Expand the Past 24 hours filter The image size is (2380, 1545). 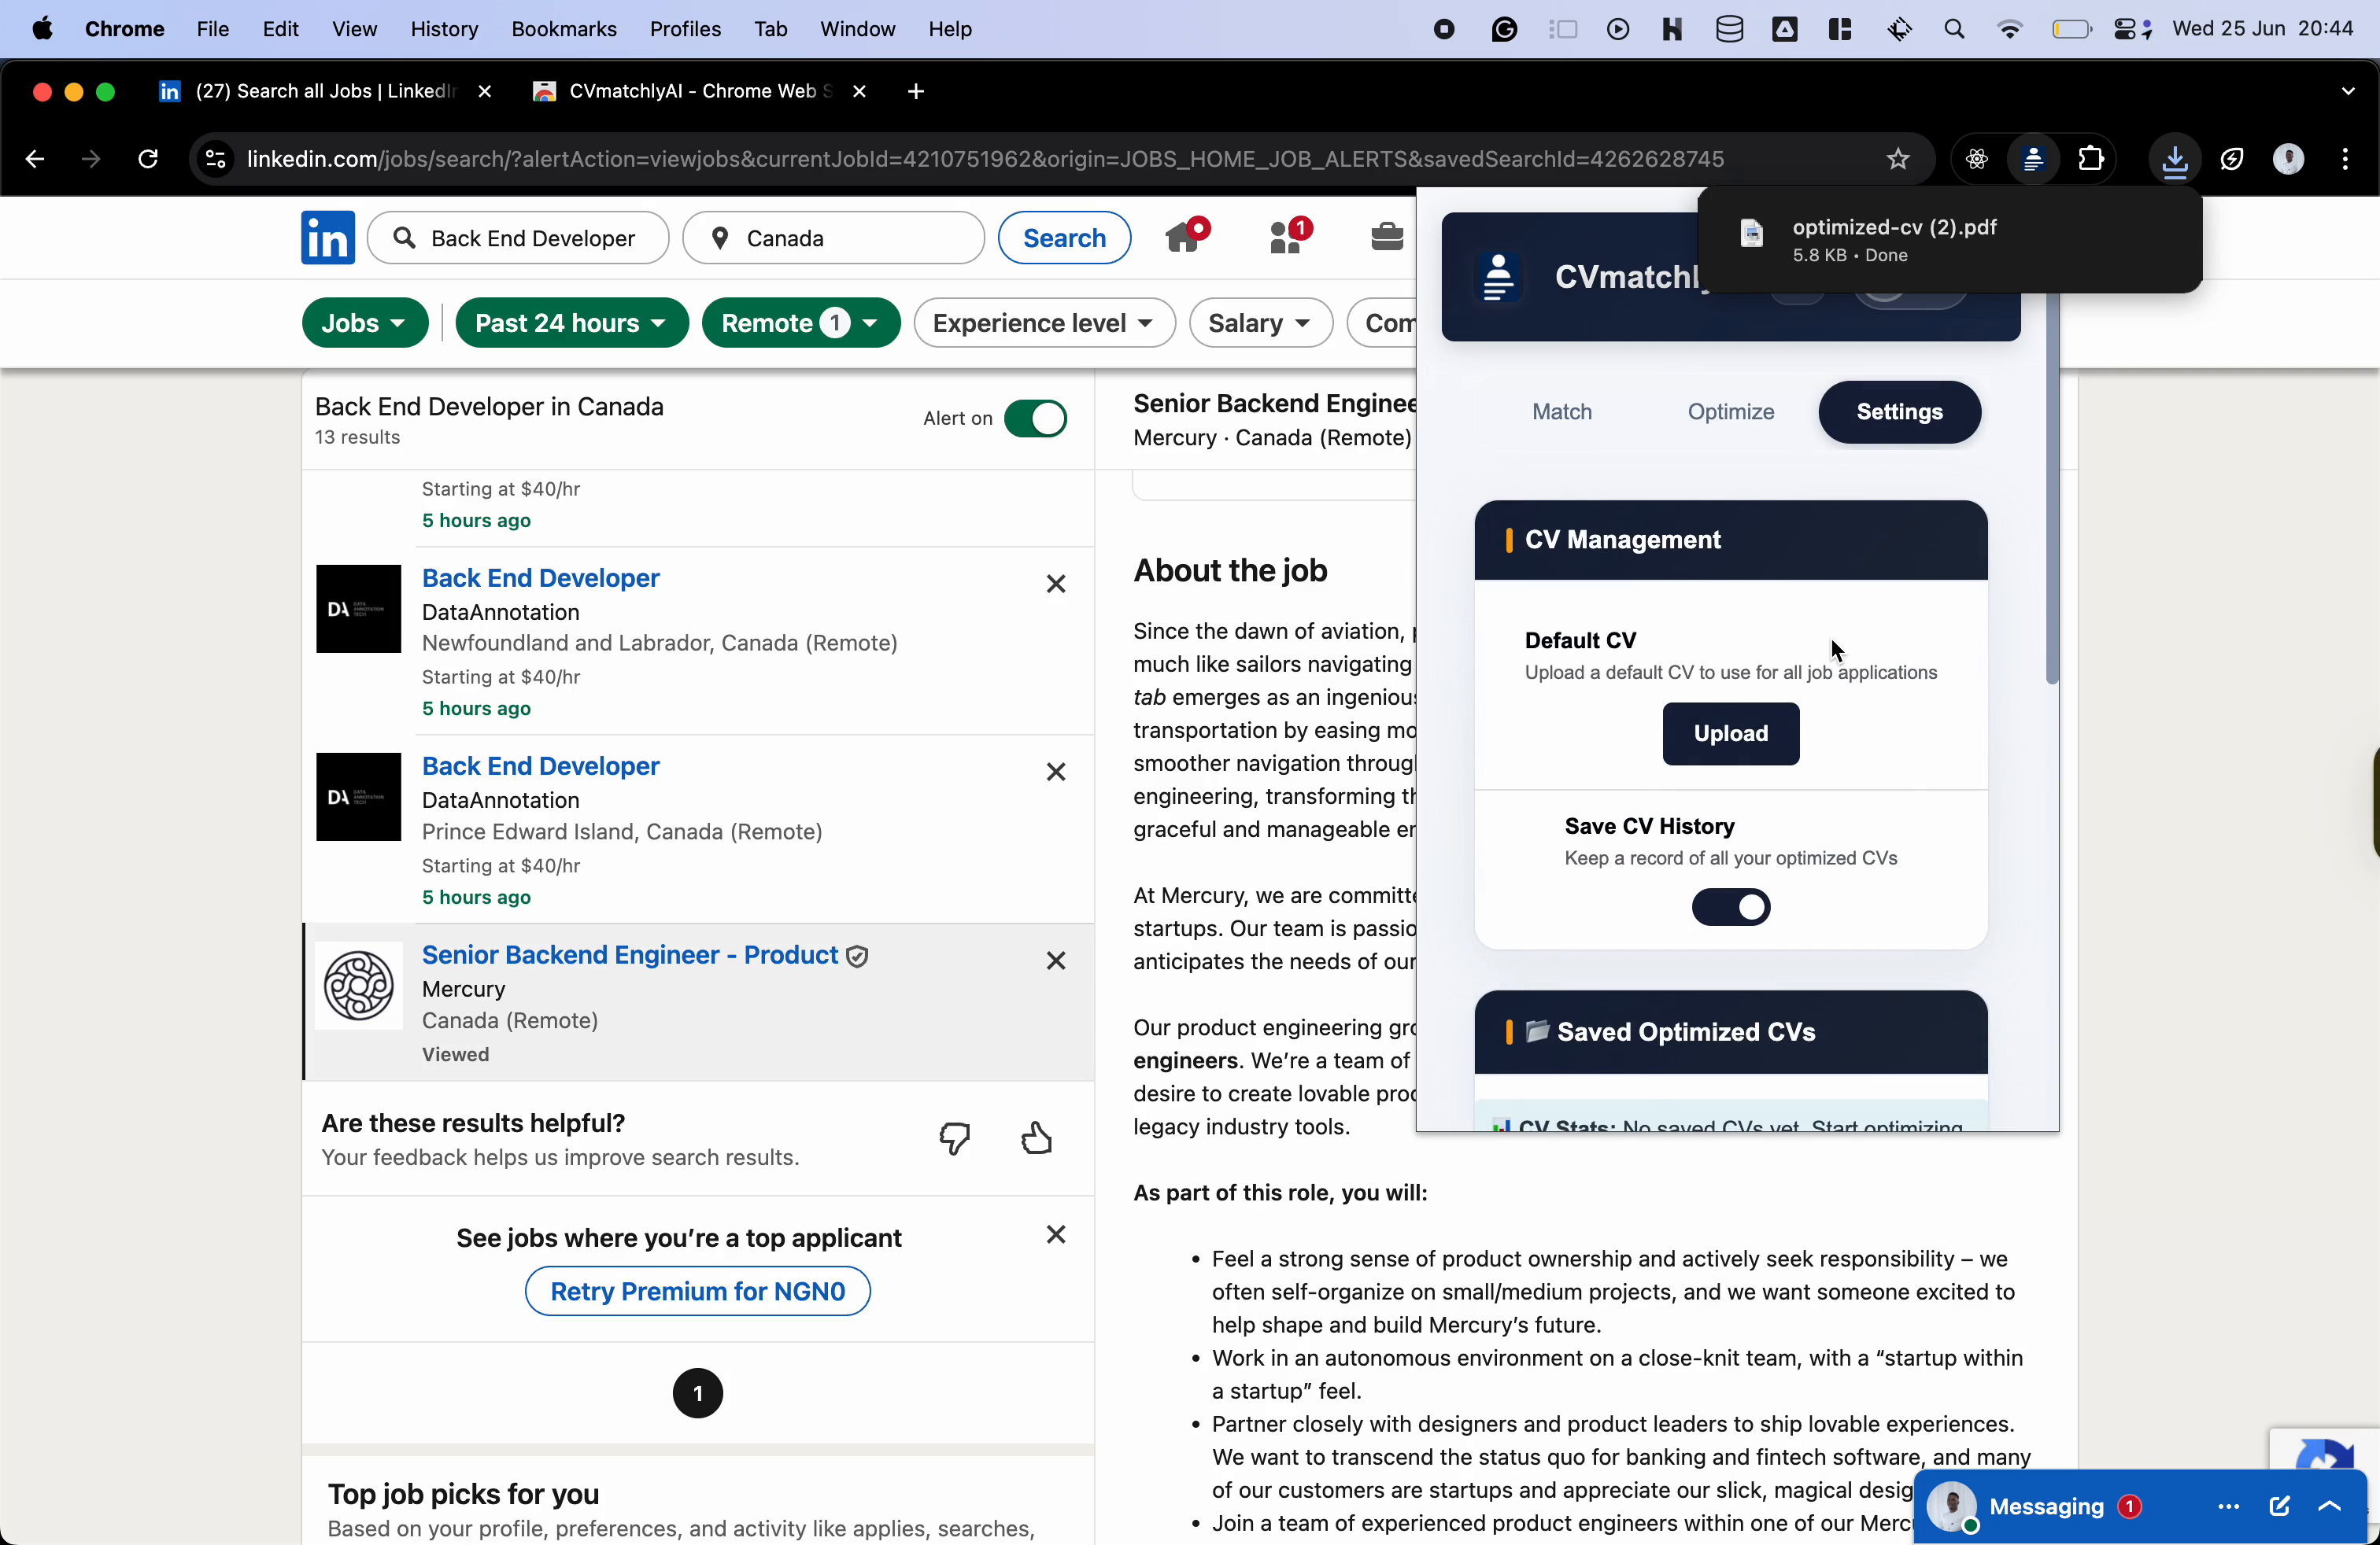(x=571, y=323)
